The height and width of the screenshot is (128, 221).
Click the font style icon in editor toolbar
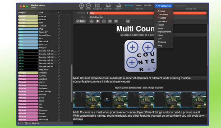click(x=104, y=21)
